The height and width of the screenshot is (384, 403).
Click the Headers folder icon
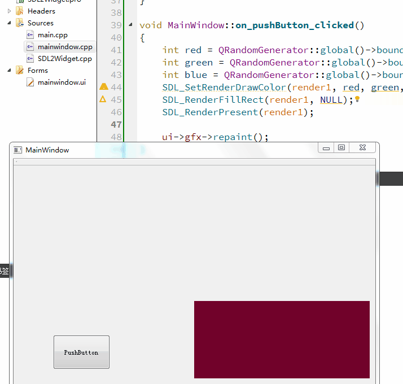(20, 11)
